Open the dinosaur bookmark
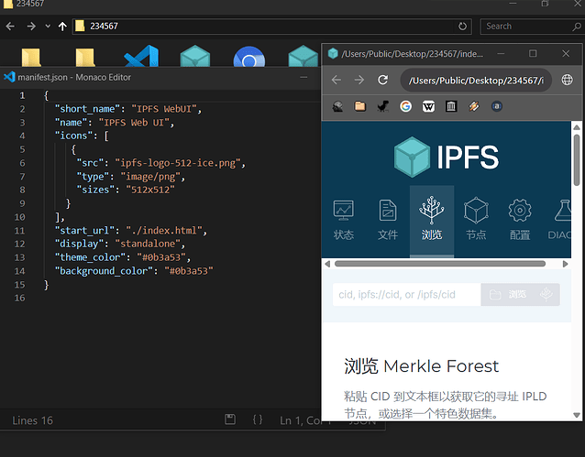Viewport: 585px width, 457px height. pos(383,106)
